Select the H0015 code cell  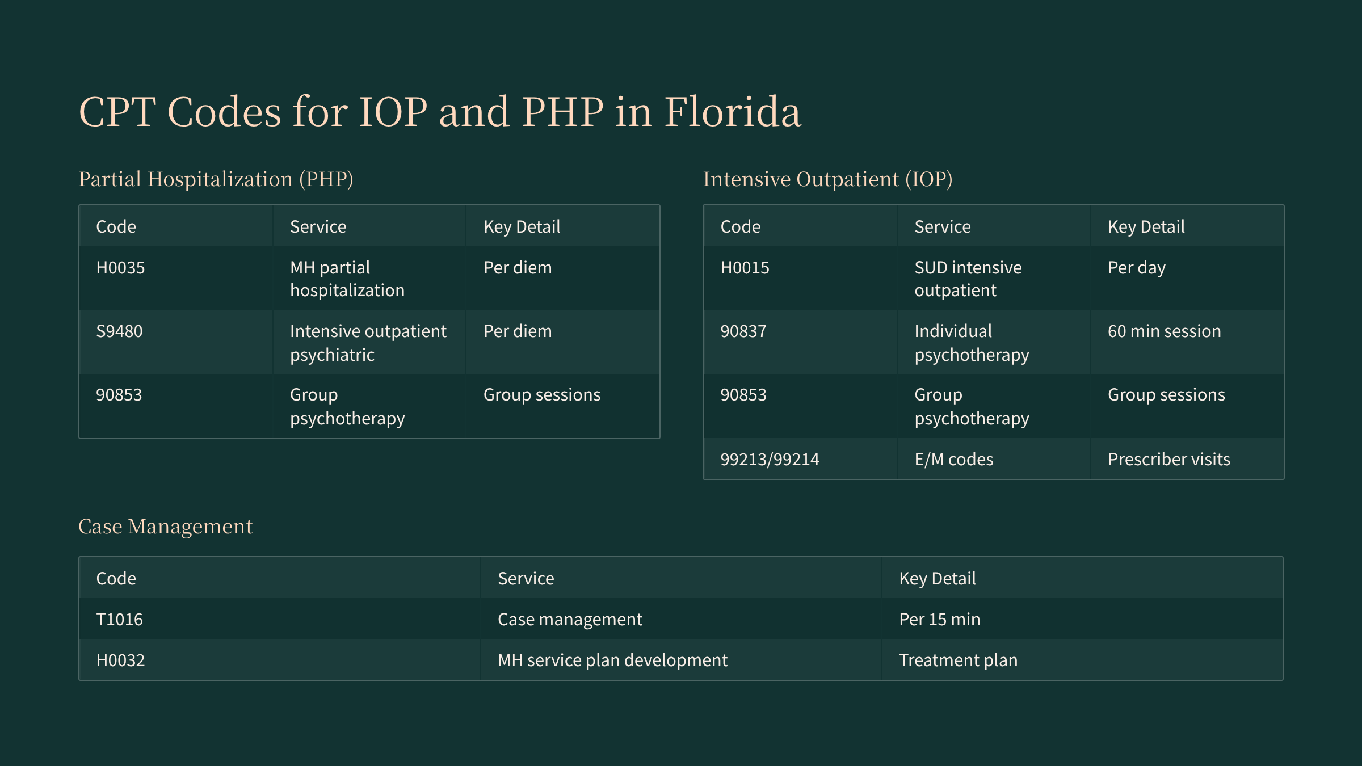coord(745,268)
